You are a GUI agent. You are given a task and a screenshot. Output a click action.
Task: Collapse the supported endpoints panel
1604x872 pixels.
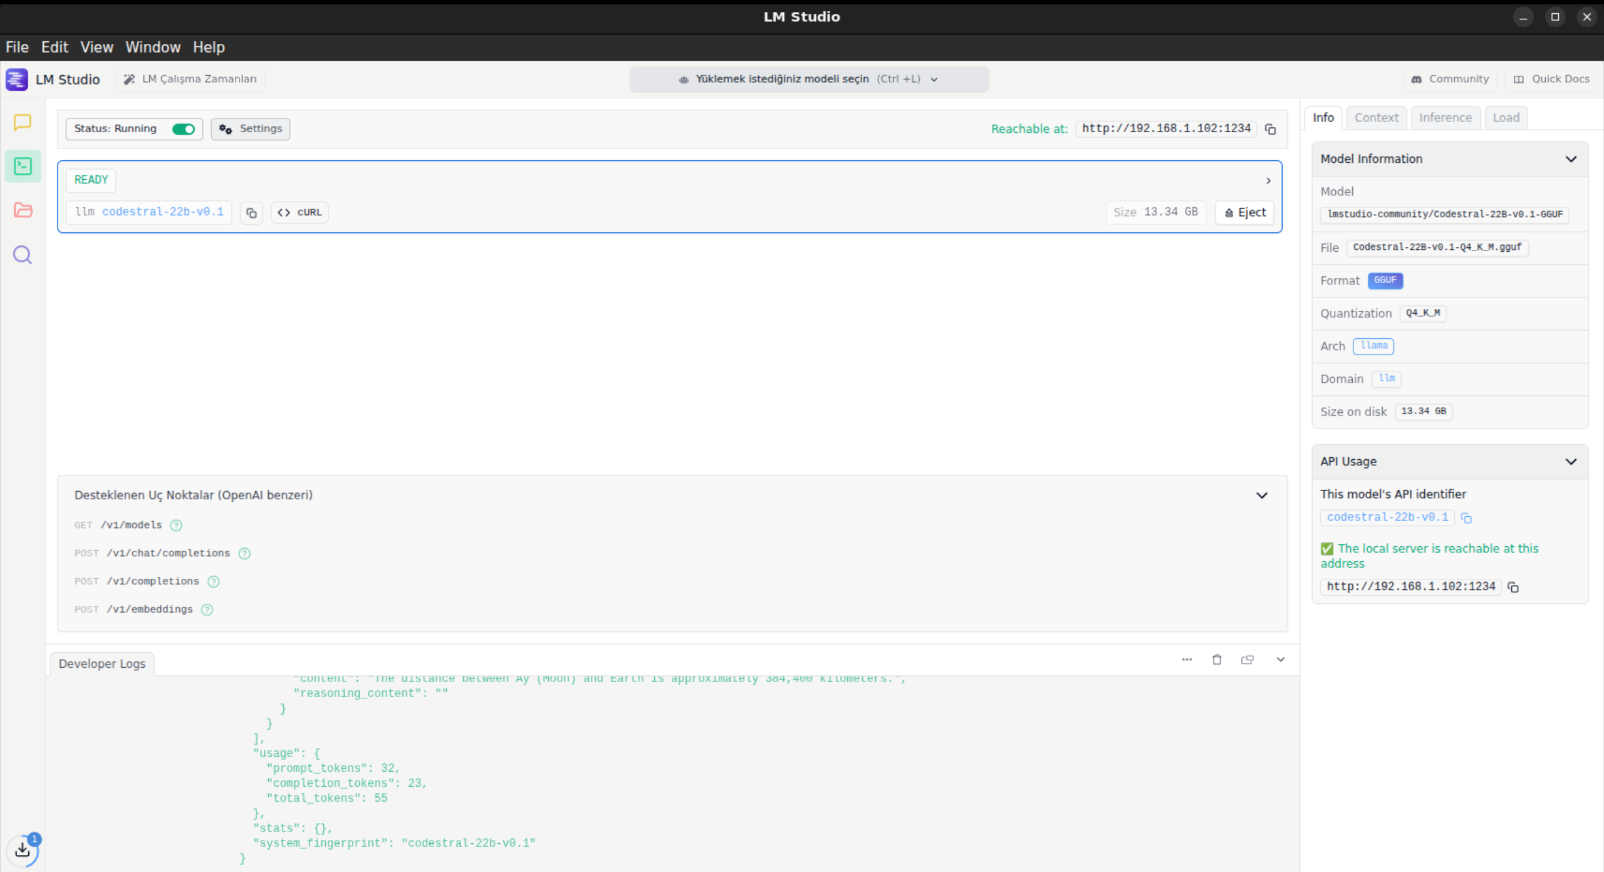[x=1261, y=496]
